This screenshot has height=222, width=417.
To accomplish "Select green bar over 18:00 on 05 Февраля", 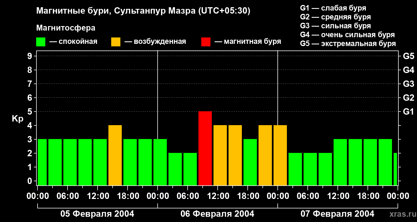I will 130,162.
